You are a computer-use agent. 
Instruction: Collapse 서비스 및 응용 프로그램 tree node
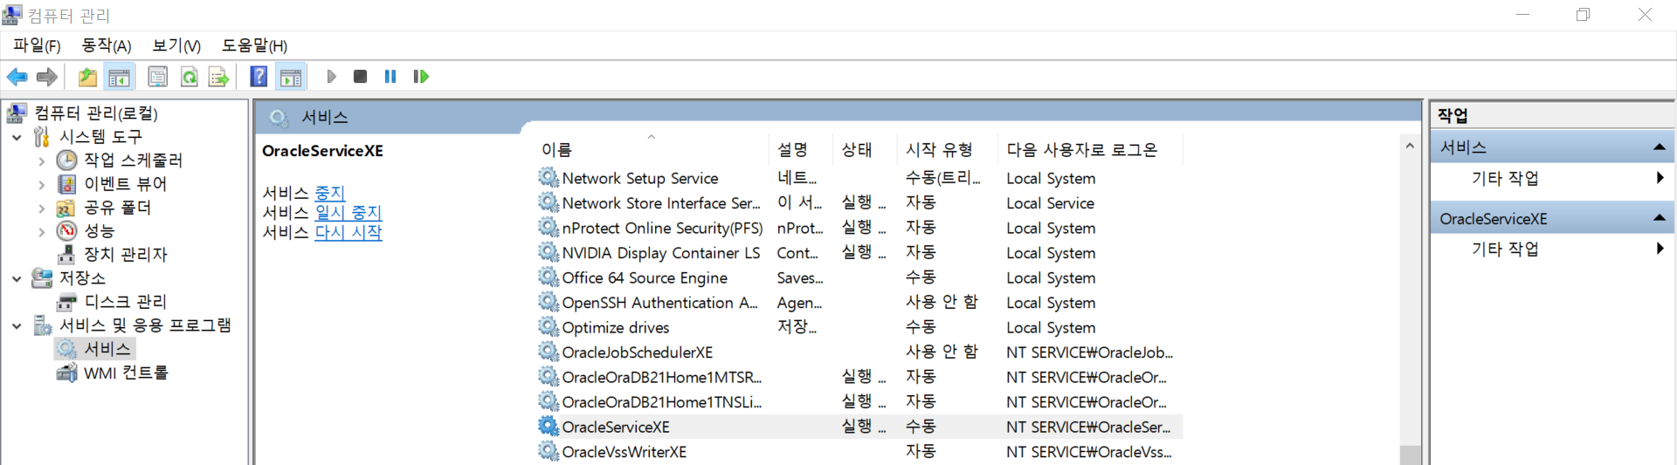(17, 325)
